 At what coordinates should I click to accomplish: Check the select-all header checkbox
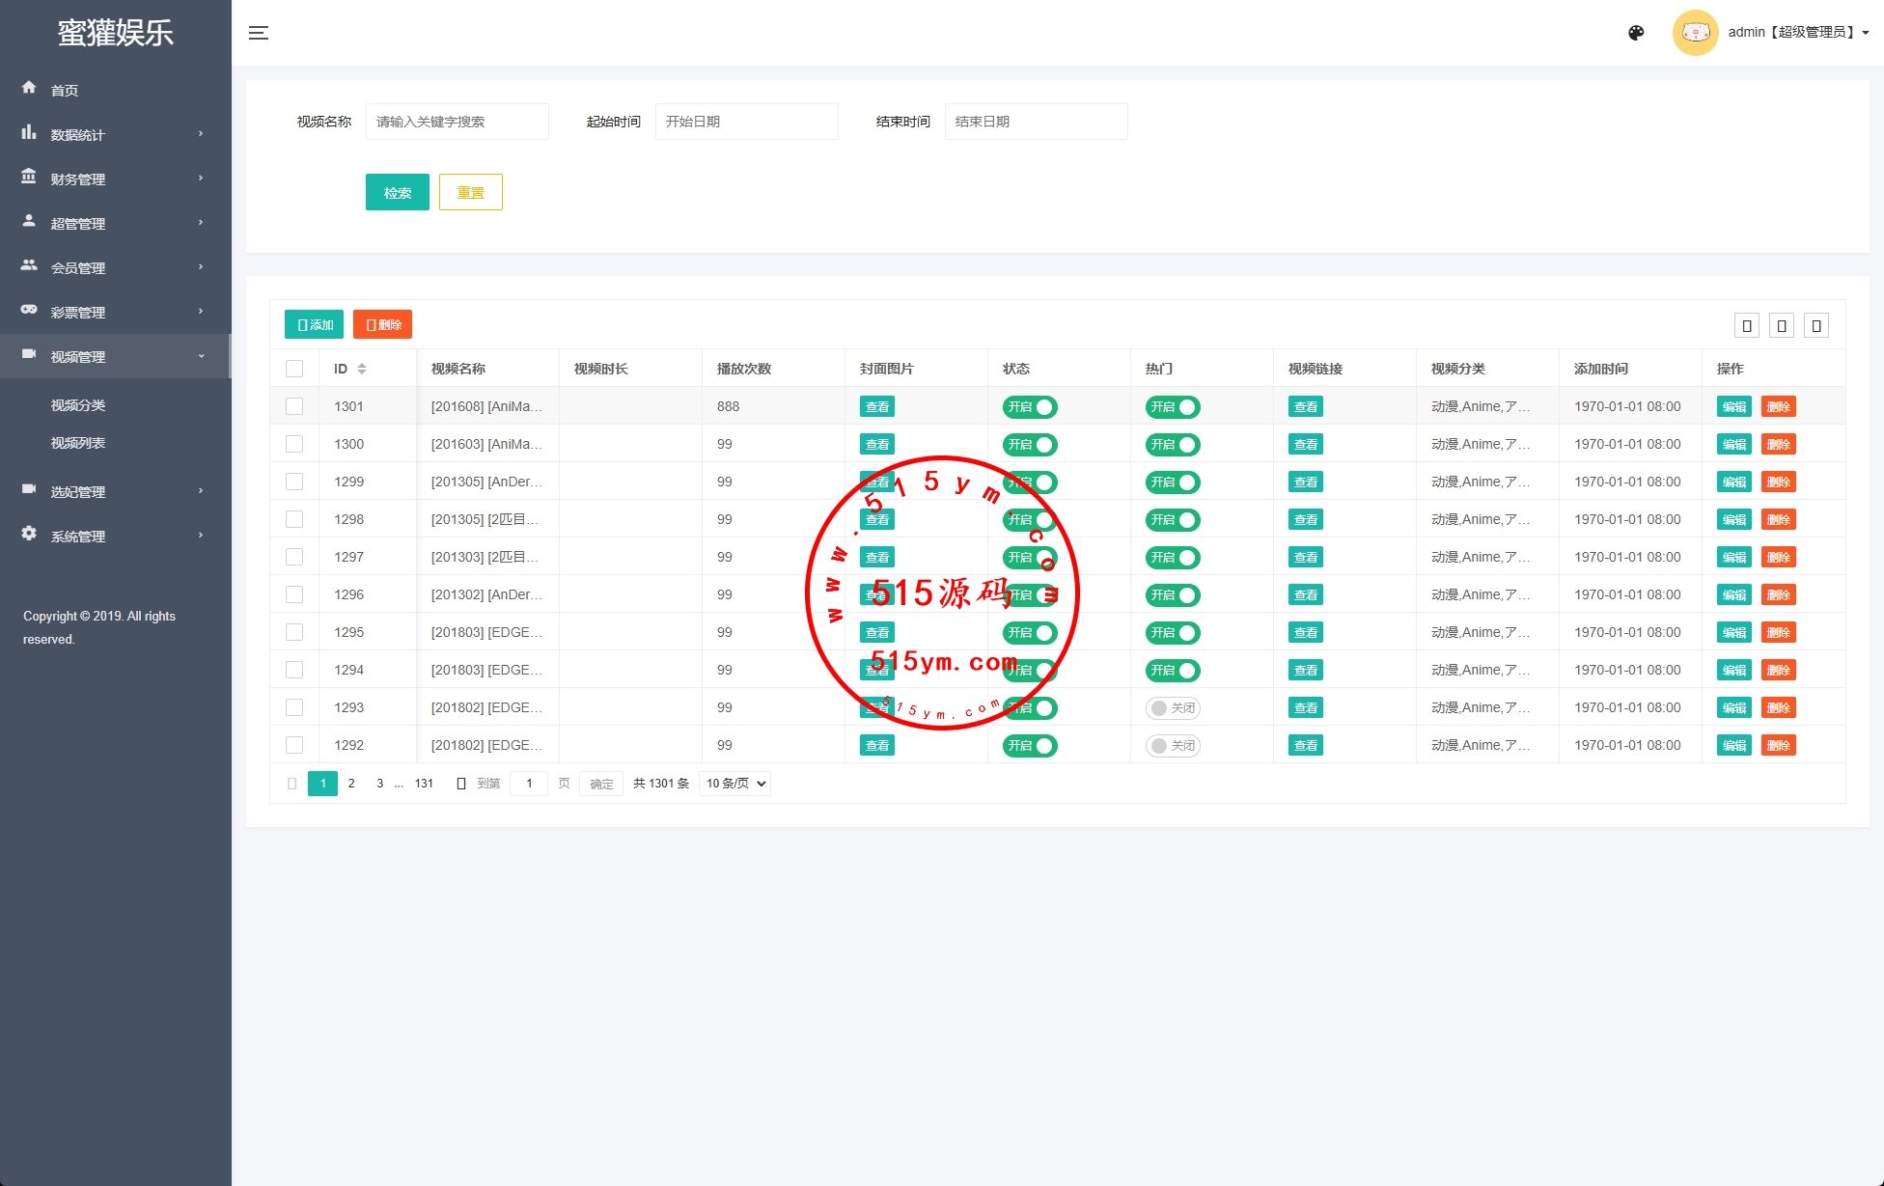(294, 369)
